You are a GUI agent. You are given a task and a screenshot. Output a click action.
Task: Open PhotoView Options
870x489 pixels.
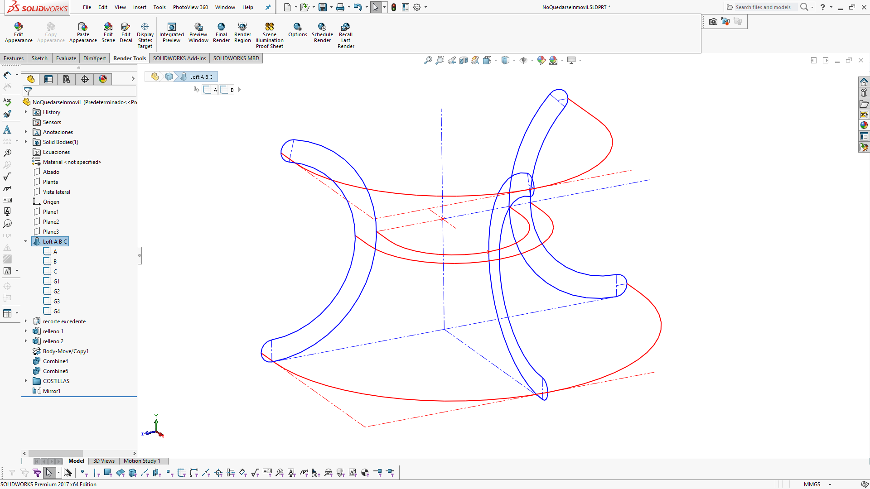[298, 30]
